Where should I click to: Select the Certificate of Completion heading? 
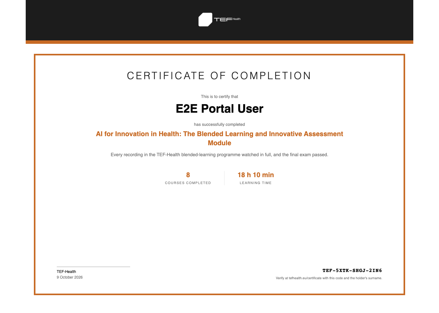(219, 76)
